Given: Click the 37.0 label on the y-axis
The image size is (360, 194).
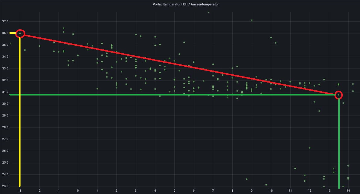Looking at the screenshot, I should pos(5,21).
